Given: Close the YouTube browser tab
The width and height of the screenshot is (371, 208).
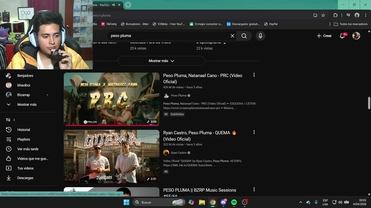Looking at the screenshot, I should (119, 5).
